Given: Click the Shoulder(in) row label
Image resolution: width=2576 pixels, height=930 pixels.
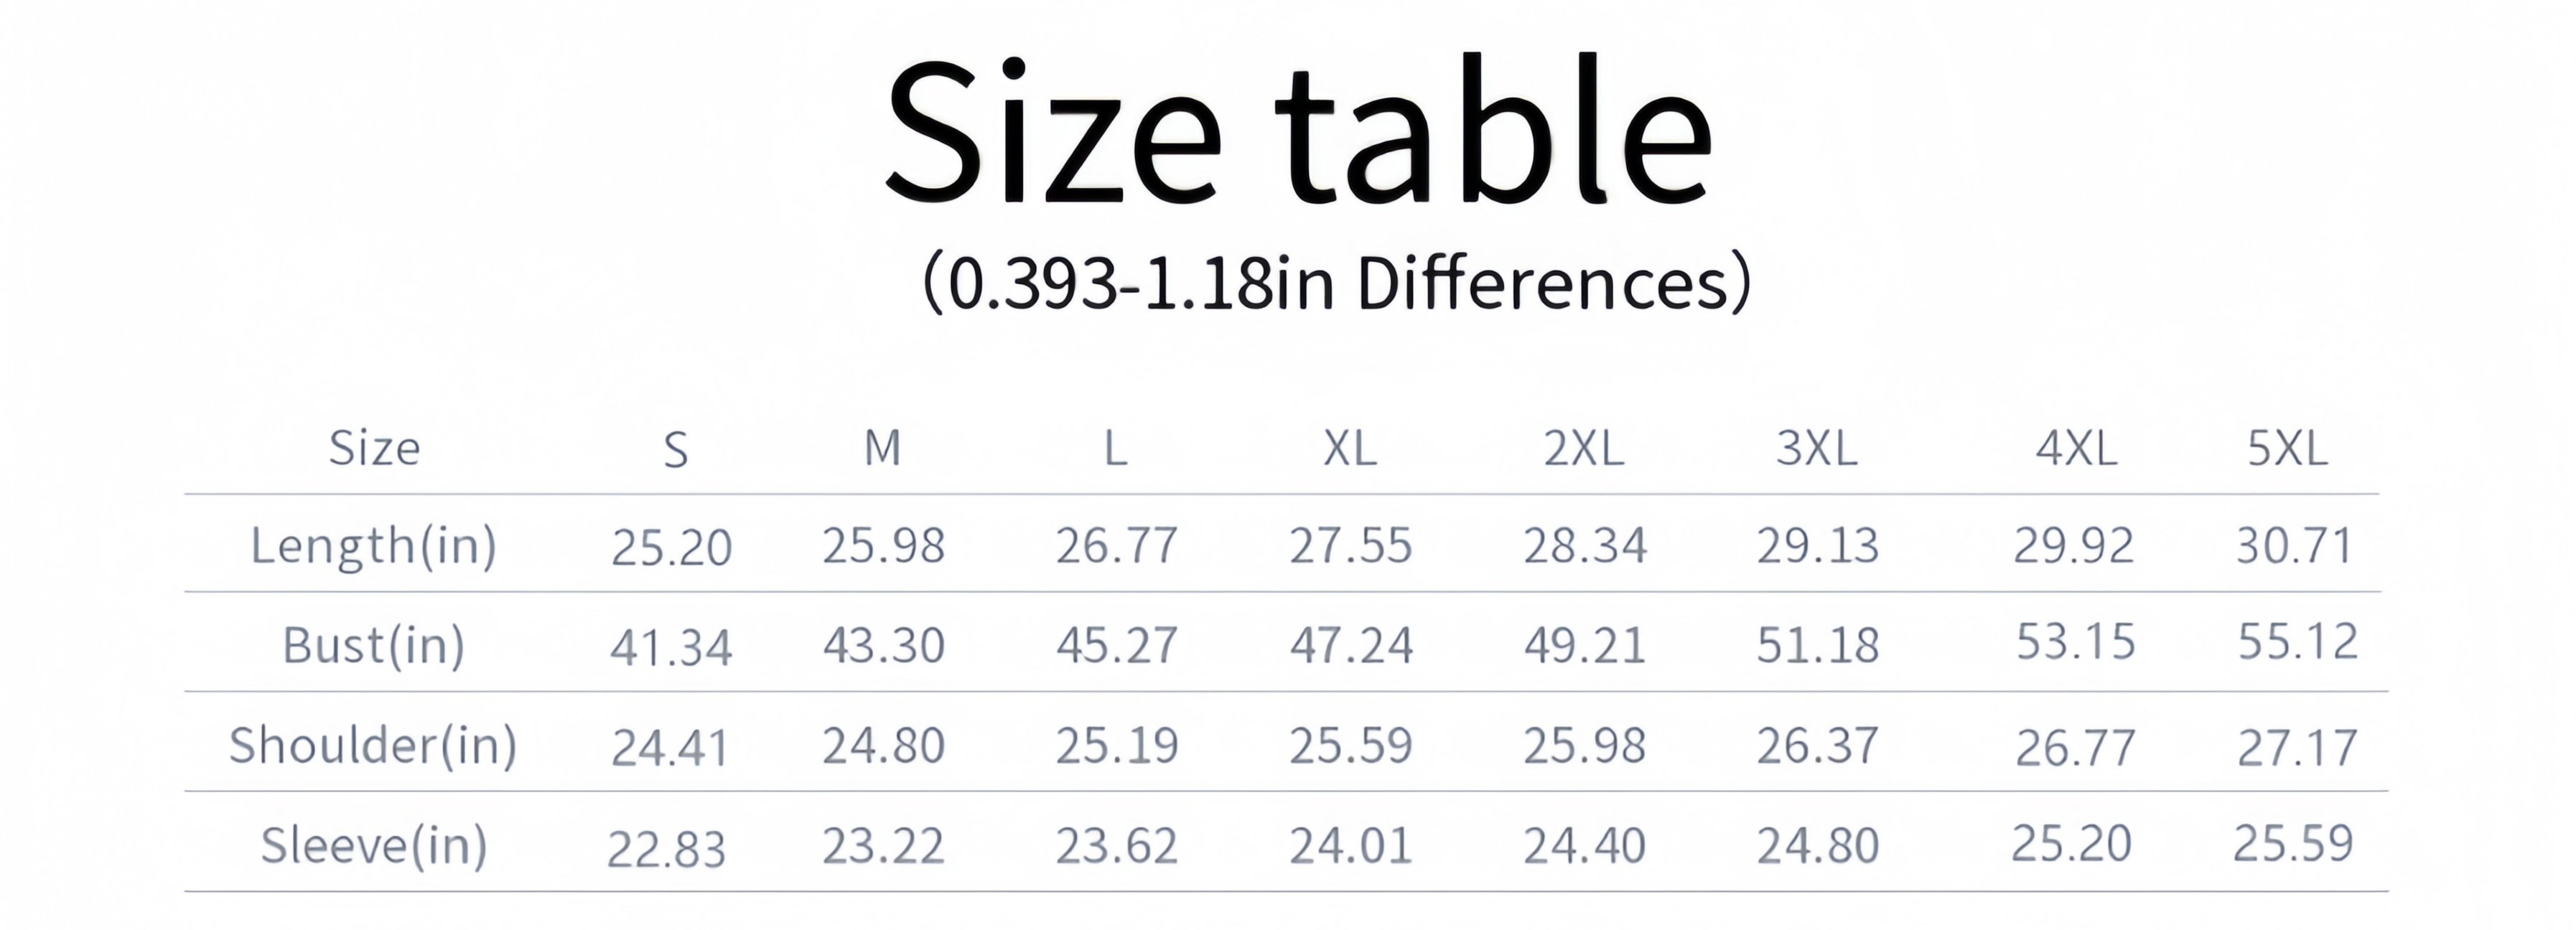Looking at the screenshot, I should point(374,745).
